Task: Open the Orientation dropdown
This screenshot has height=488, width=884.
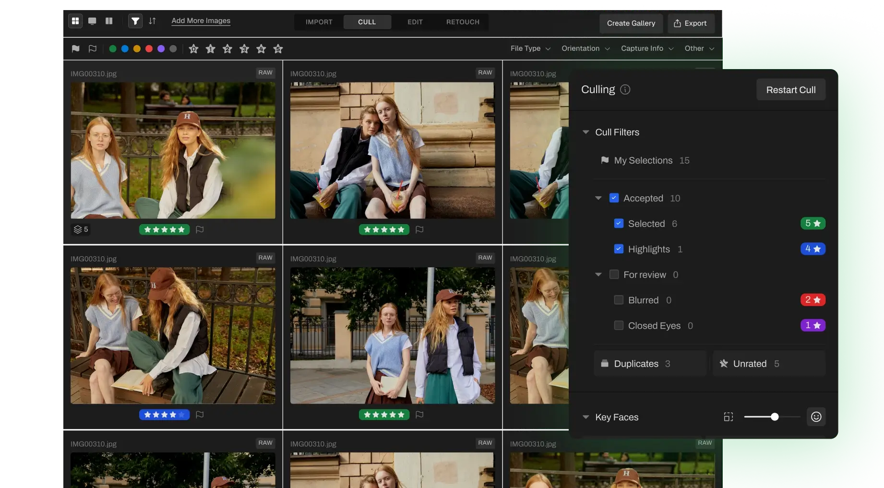Action: [x=585, y=48]
